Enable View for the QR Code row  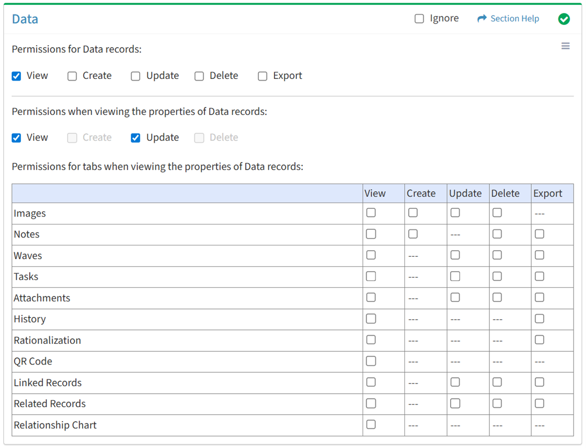[x=371, y=361]
